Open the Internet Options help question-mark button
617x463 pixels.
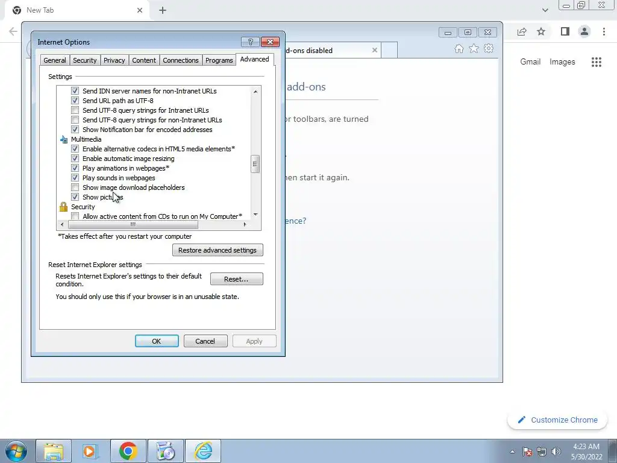(250, 42)
